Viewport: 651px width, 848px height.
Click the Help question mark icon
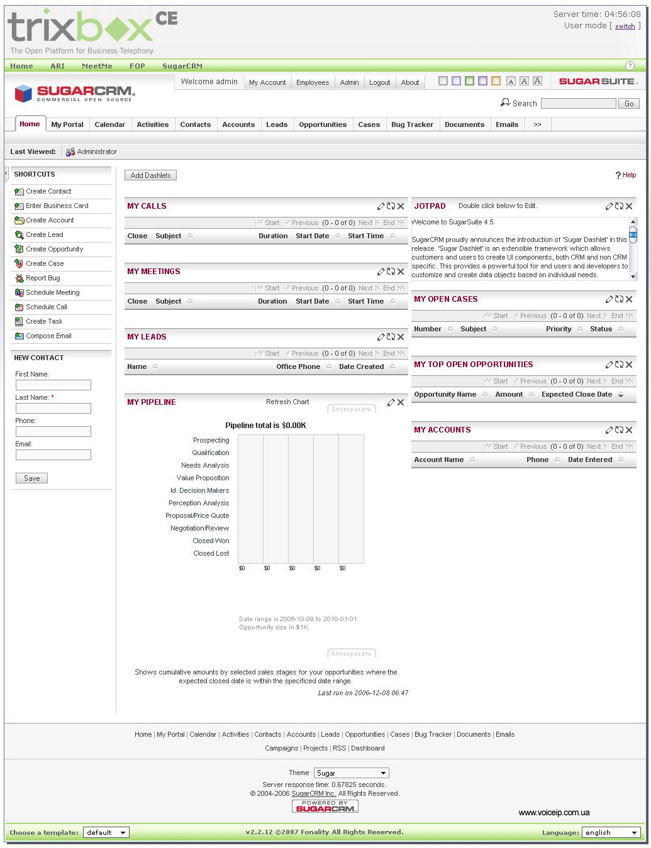[x=618, y=175]
